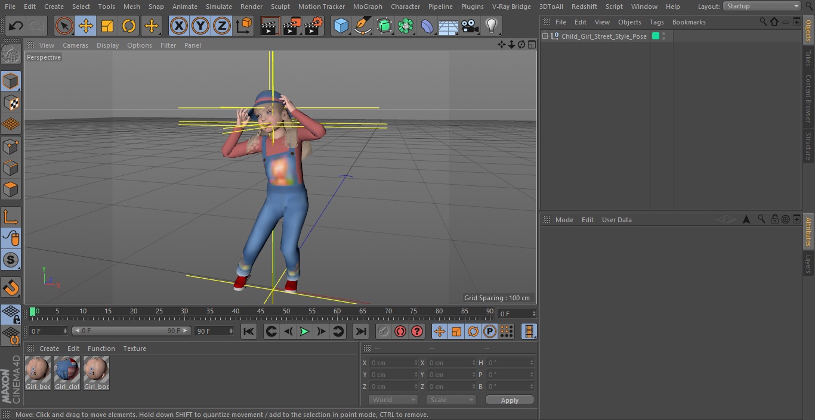Add a Camera object
Viewport: 815px width, 420px height.
[470, 26]
